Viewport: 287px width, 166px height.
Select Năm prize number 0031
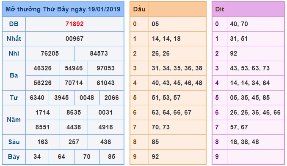tap(105, 112)
